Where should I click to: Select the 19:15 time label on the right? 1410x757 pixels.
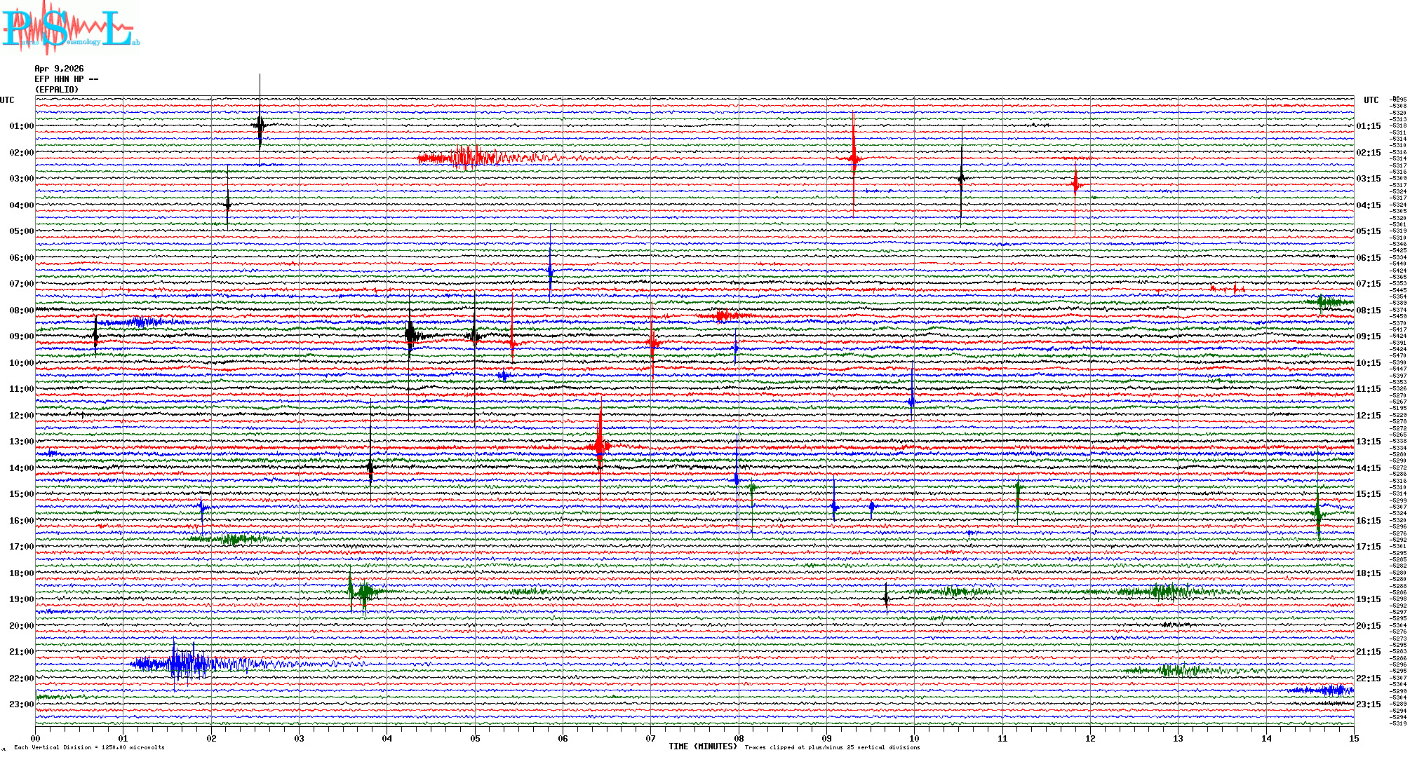(x=1369, y=599)
